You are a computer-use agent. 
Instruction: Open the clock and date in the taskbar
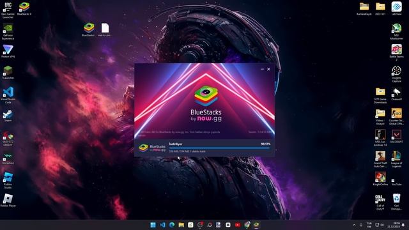pyautogui.click(x=394, y=225)
